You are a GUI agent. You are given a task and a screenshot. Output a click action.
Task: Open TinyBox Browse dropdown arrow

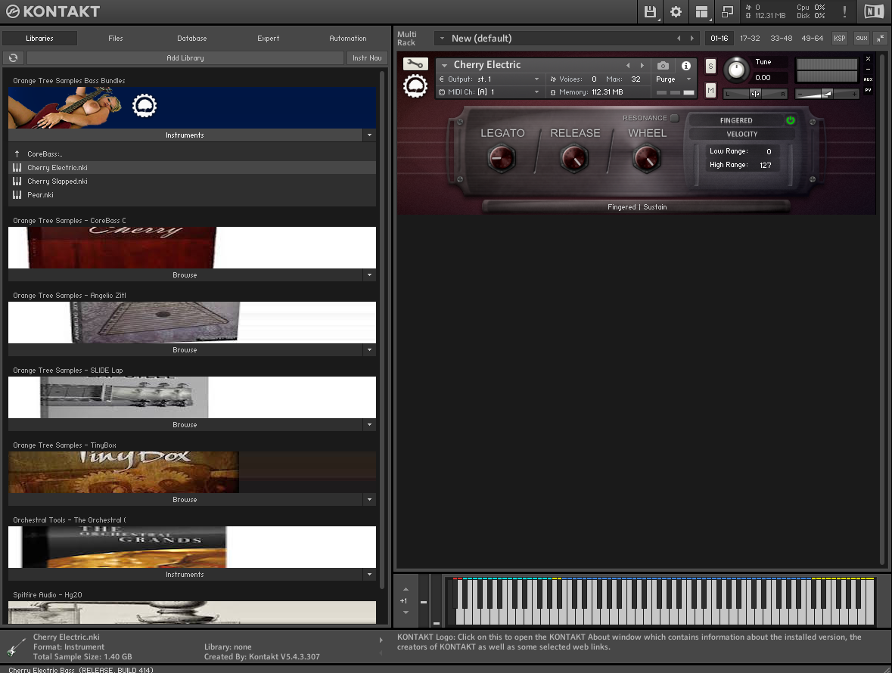tap(369, 500)
